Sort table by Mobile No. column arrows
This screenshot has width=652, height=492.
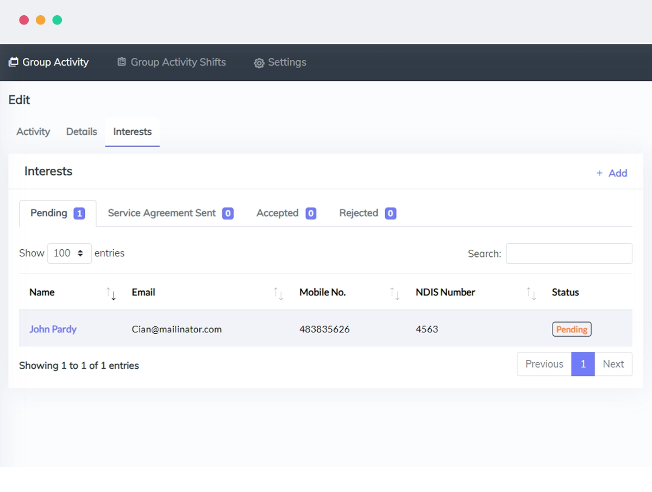tap(394, 293)
